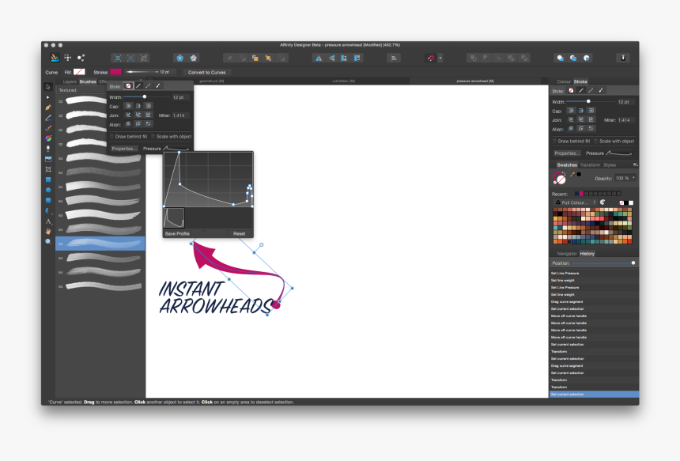Click Properties... in the stroke popup
This screenshot has width=680, height=461.
124,149
